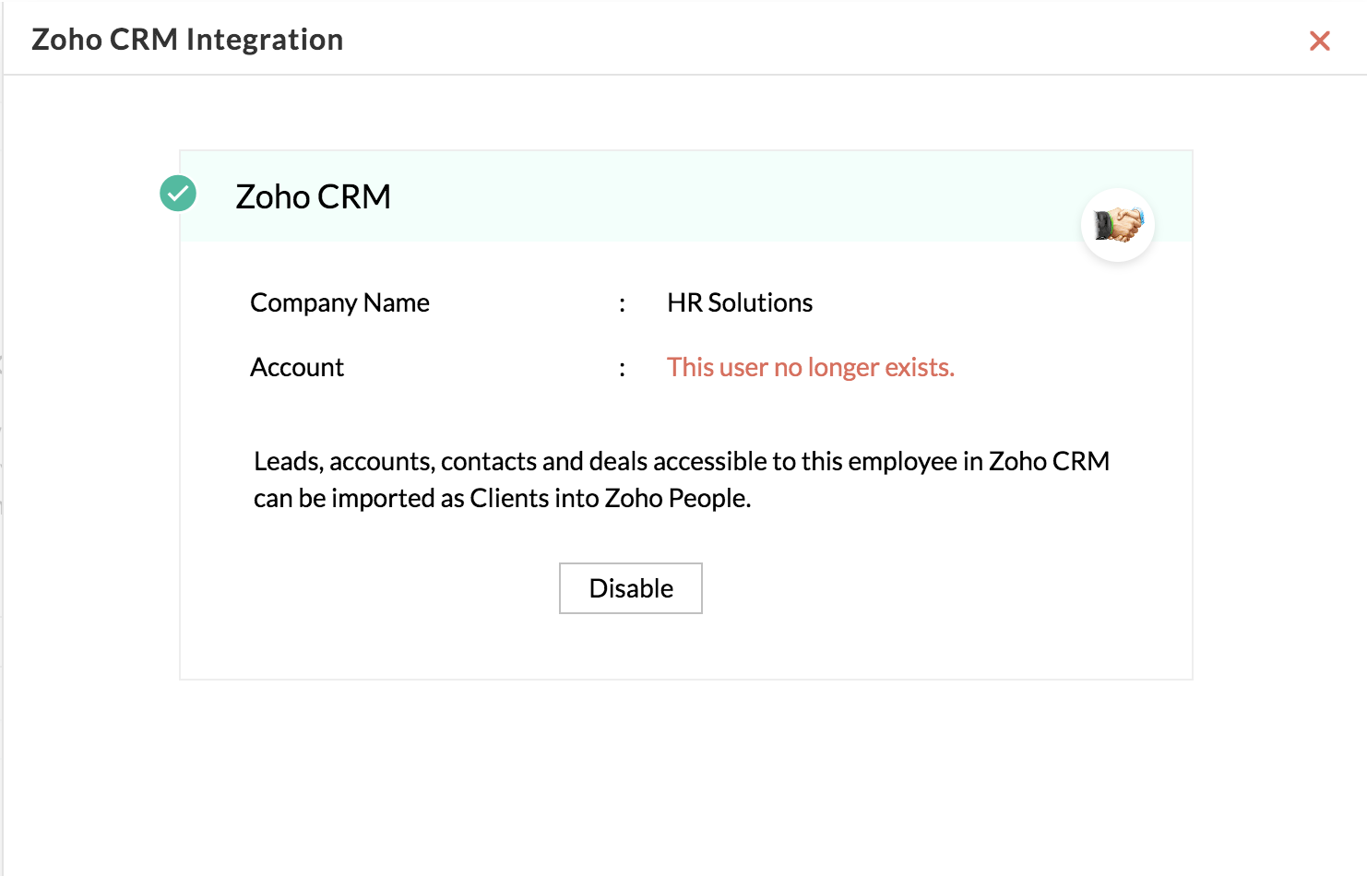Click the Account field label

click(x=297, y=367)
